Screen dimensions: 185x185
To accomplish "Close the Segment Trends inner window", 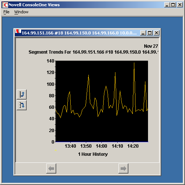I will [157, 33].
